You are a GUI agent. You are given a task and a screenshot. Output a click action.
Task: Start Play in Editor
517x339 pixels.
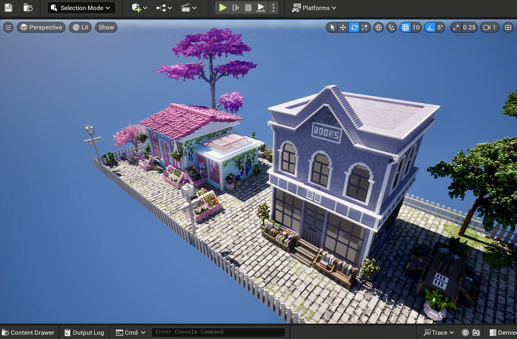(223, 8)
